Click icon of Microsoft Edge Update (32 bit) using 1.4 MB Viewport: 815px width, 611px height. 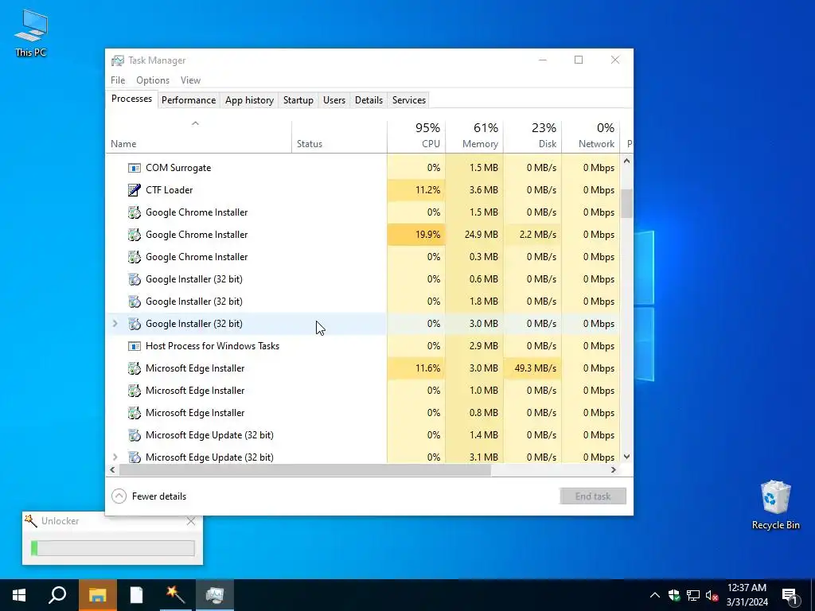click(x=134, y=435)
